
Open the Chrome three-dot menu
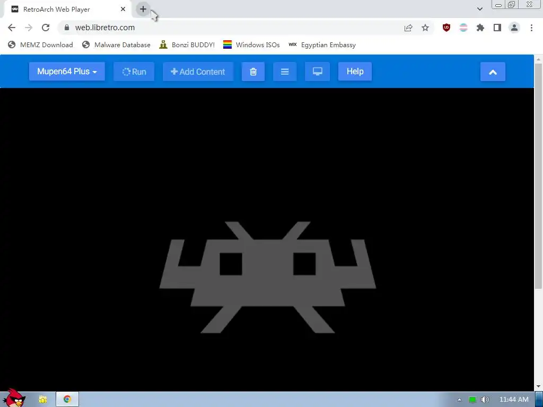click(531, 28)
